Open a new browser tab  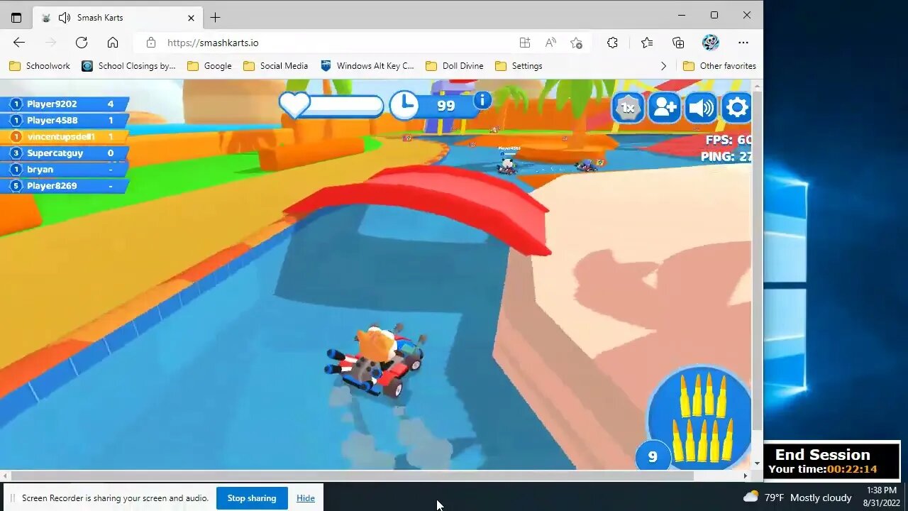[x=215, y=17]
